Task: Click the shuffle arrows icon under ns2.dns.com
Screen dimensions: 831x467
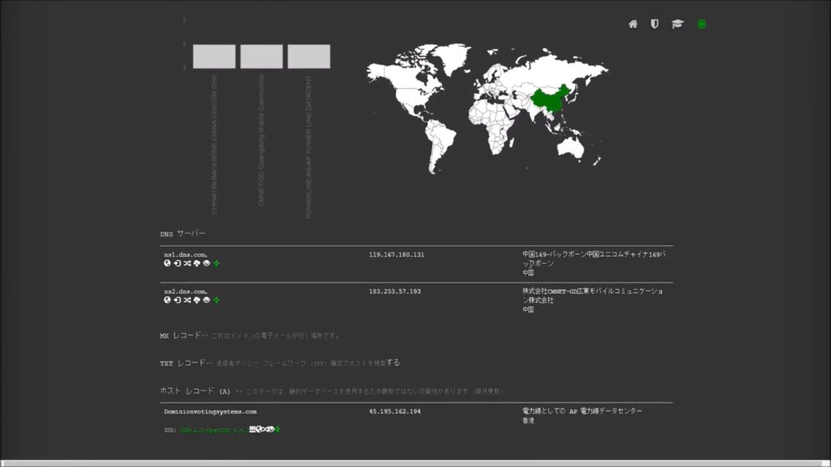Action: click(187, 300)
